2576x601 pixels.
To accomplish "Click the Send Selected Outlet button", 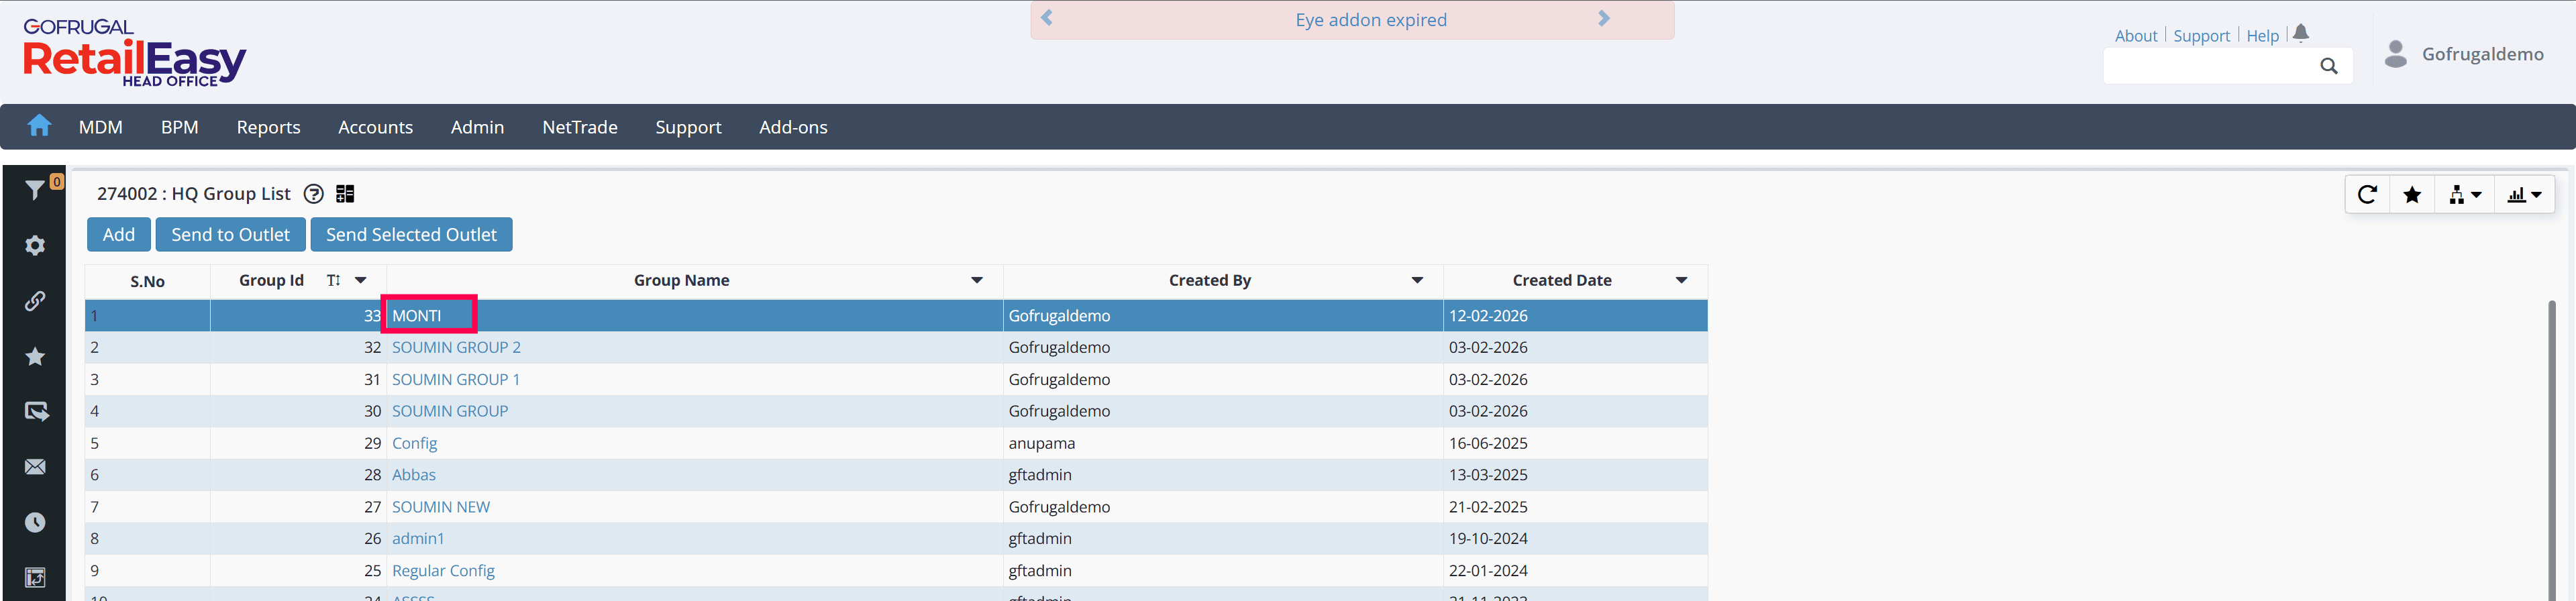I will point(411,235).
